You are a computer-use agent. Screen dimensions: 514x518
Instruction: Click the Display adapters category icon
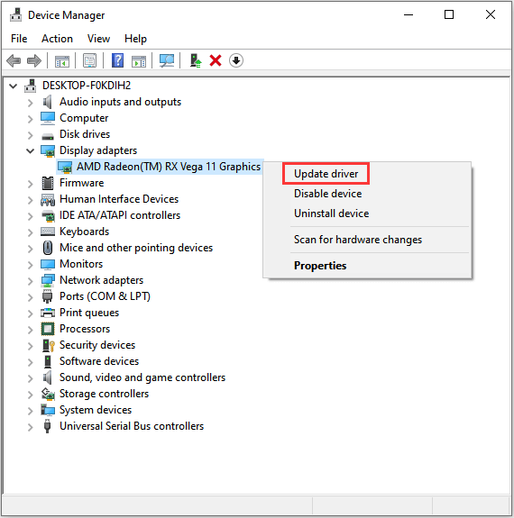click(48, 150)
